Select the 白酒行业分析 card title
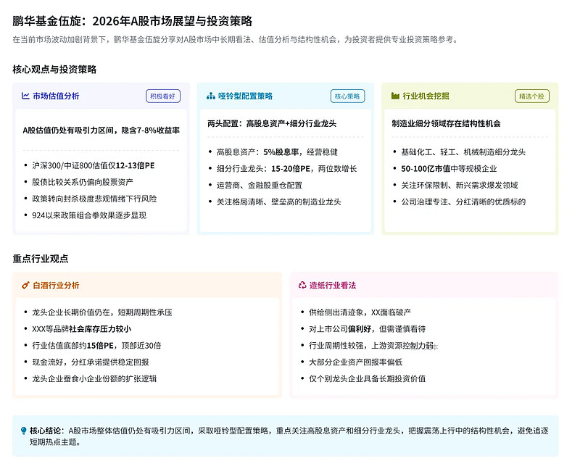 click(56, 285)
